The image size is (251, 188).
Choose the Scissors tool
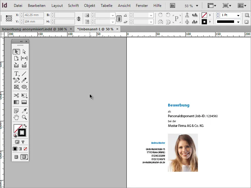(x=16, y=96)
